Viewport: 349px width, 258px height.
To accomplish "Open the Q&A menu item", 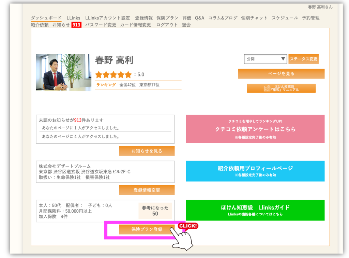I will 199,18.
